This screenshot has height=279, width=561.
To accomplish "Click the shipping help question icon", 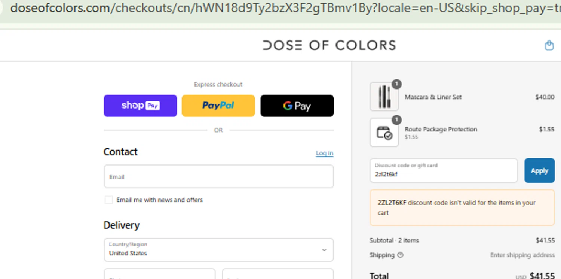I will pos(400,255).
